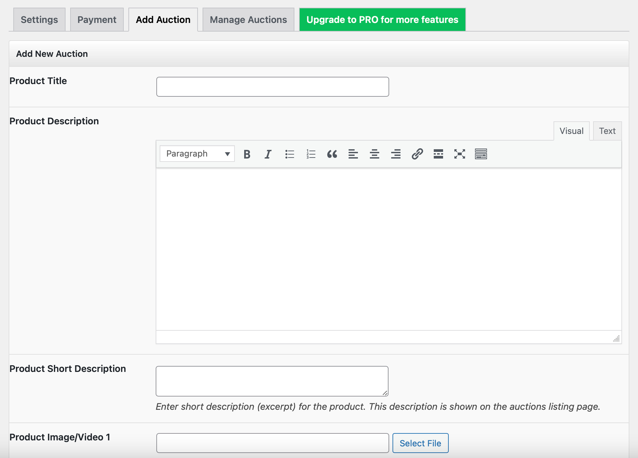The height and width of the screenshot is (458, 638).
Task: Apply bold formatting in the editor
Action: point(247,154)
